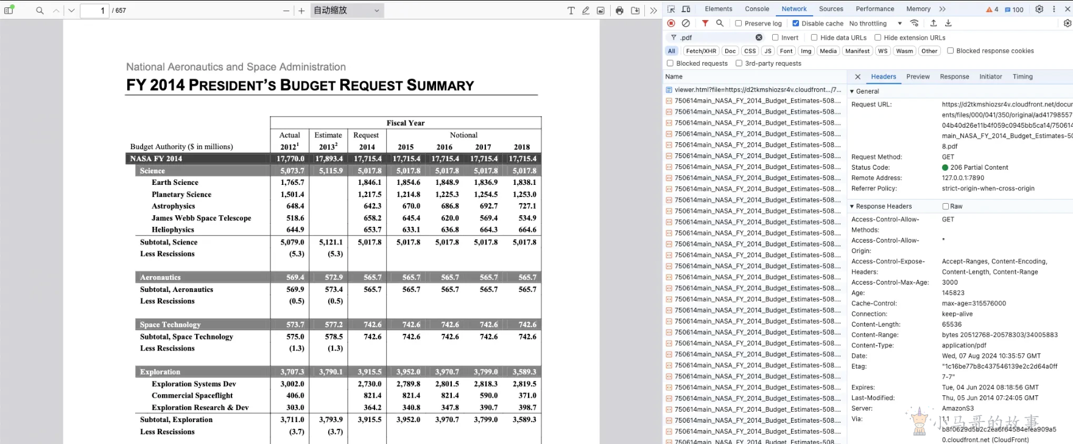Open the PDF find search icon
This screenshot has height=444, width=1073.
point(40,10)
